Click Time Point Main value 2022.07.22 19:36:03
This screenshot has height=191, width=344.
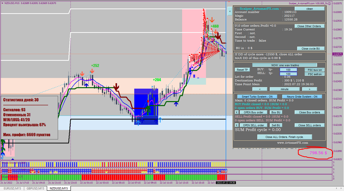(x=299, y=84)
